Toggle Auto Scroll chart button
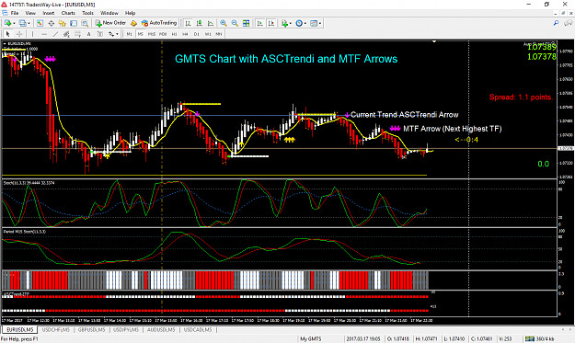The height and width of the screenshot is (343, 575). (260, 23)
